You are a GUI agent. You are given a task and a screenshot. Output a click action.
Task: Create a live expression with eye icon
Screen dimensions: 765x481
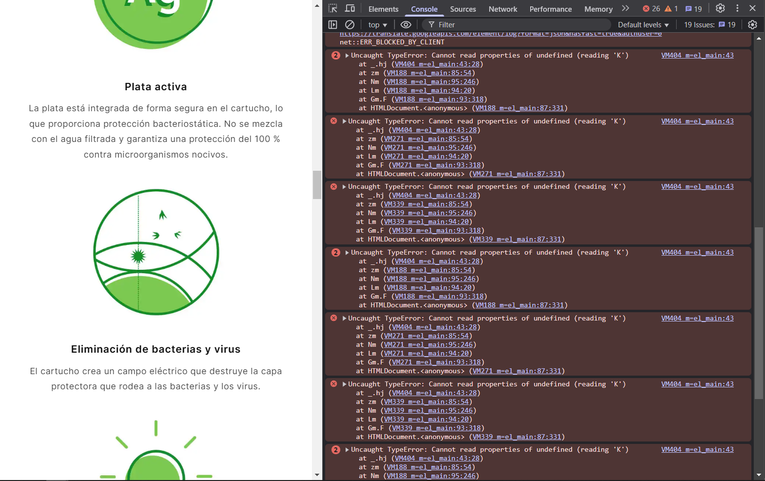tap(406, 24)
